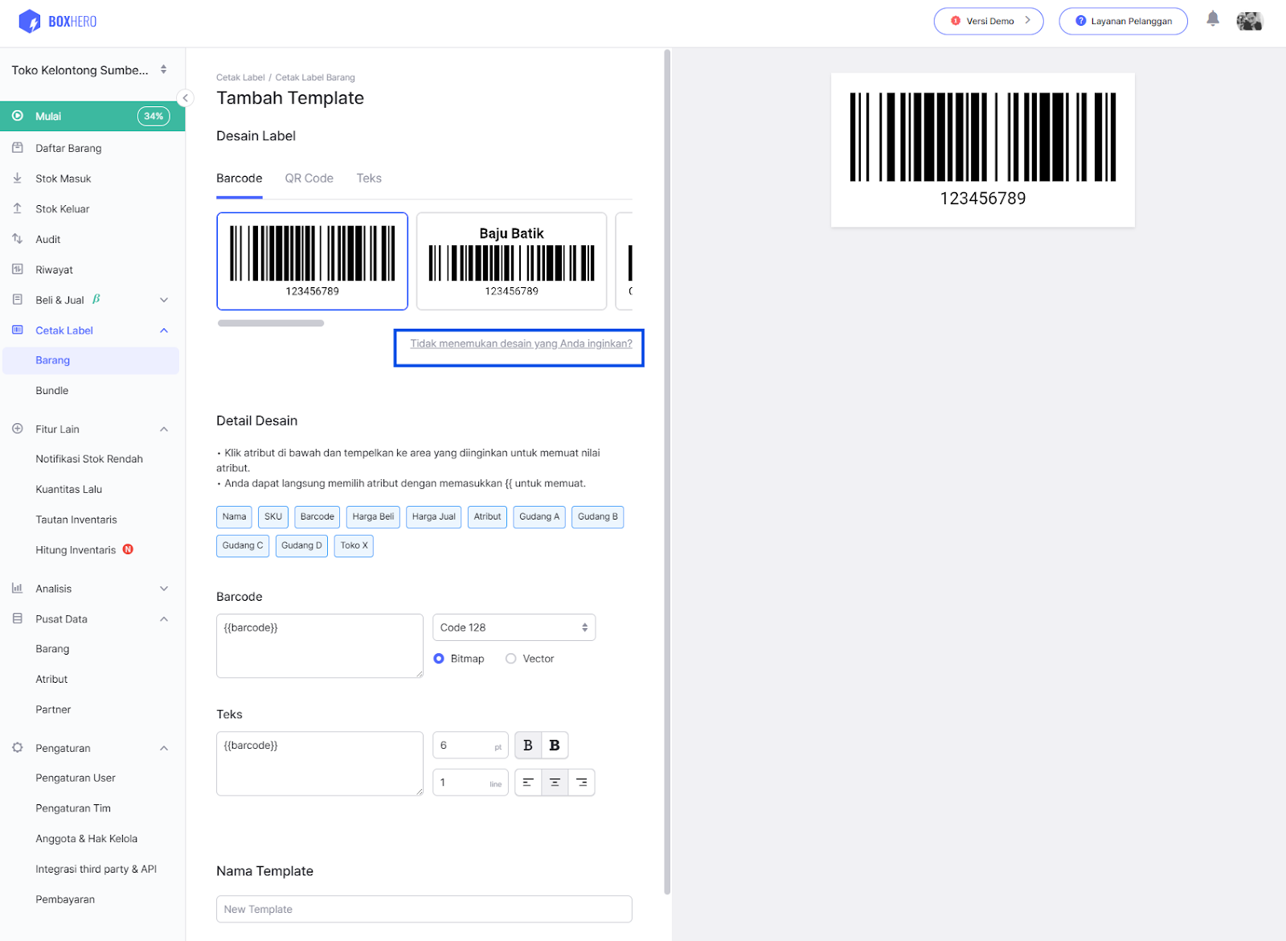Viewport: 1286px width, 941px height.
Task: Open Barang under Cetak Label
Action: tap(91, 360)
